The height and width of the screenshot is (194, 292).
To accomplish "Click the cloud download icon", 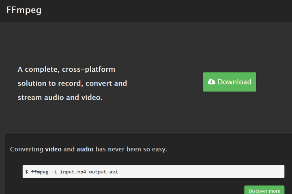I will (212, 82).
